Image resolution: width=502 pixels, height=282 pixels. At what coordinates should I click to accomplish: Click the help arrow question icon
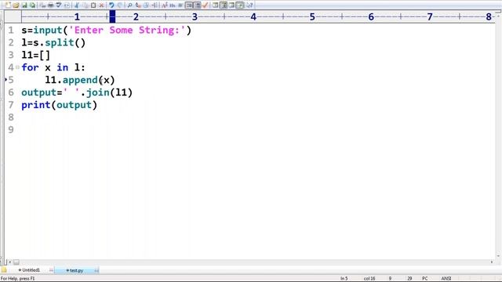[x=249, y=5]
